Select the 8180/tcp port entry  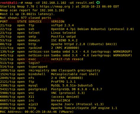click(x=8, y=108)
